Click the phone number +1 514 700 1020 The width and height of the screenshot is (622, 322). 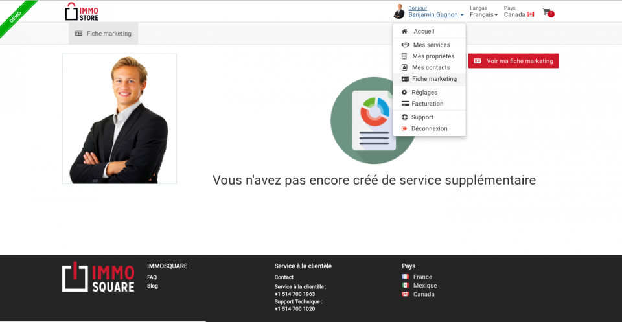[295, 309]
